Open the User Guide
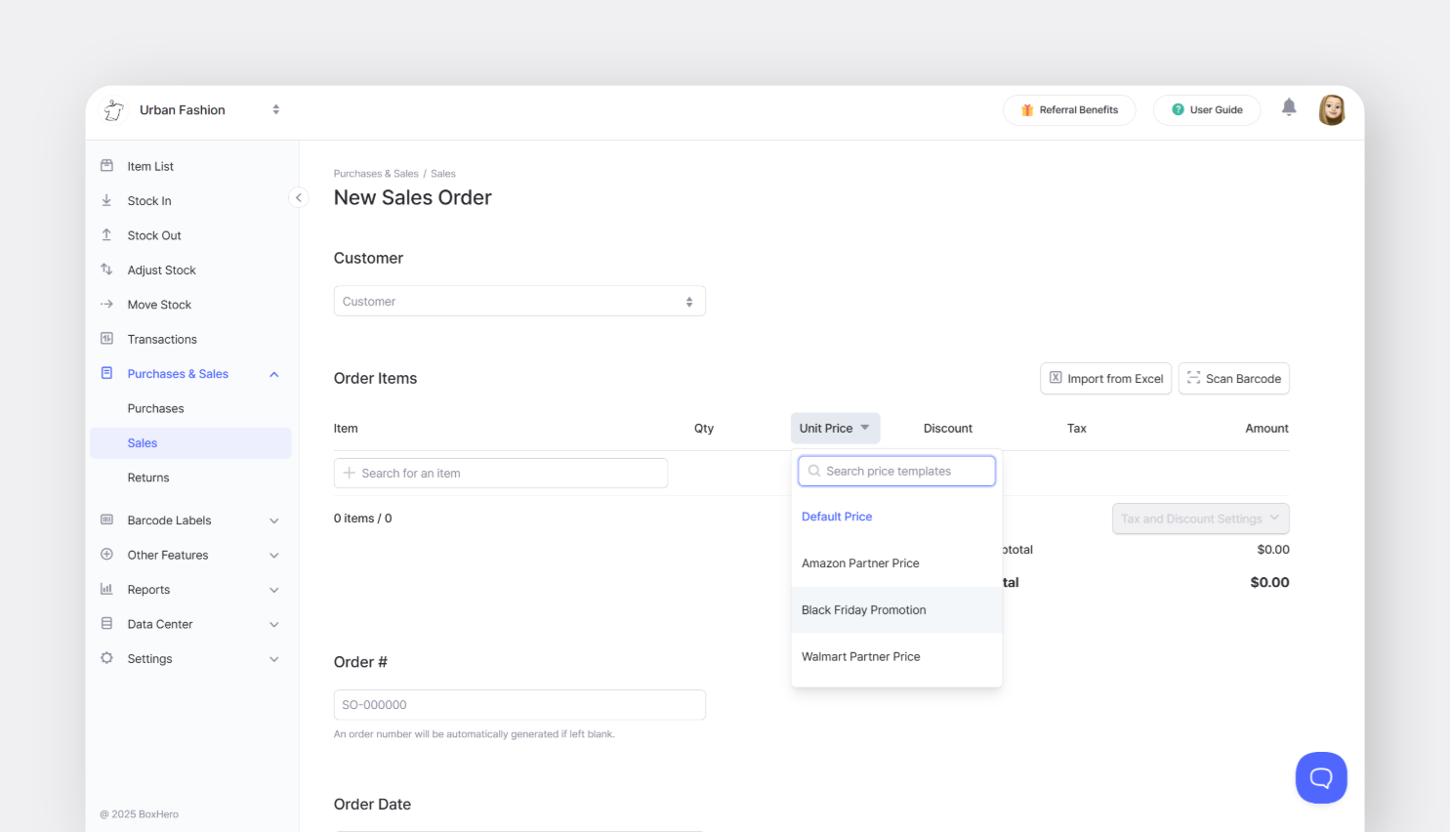 coord(1207,110)
